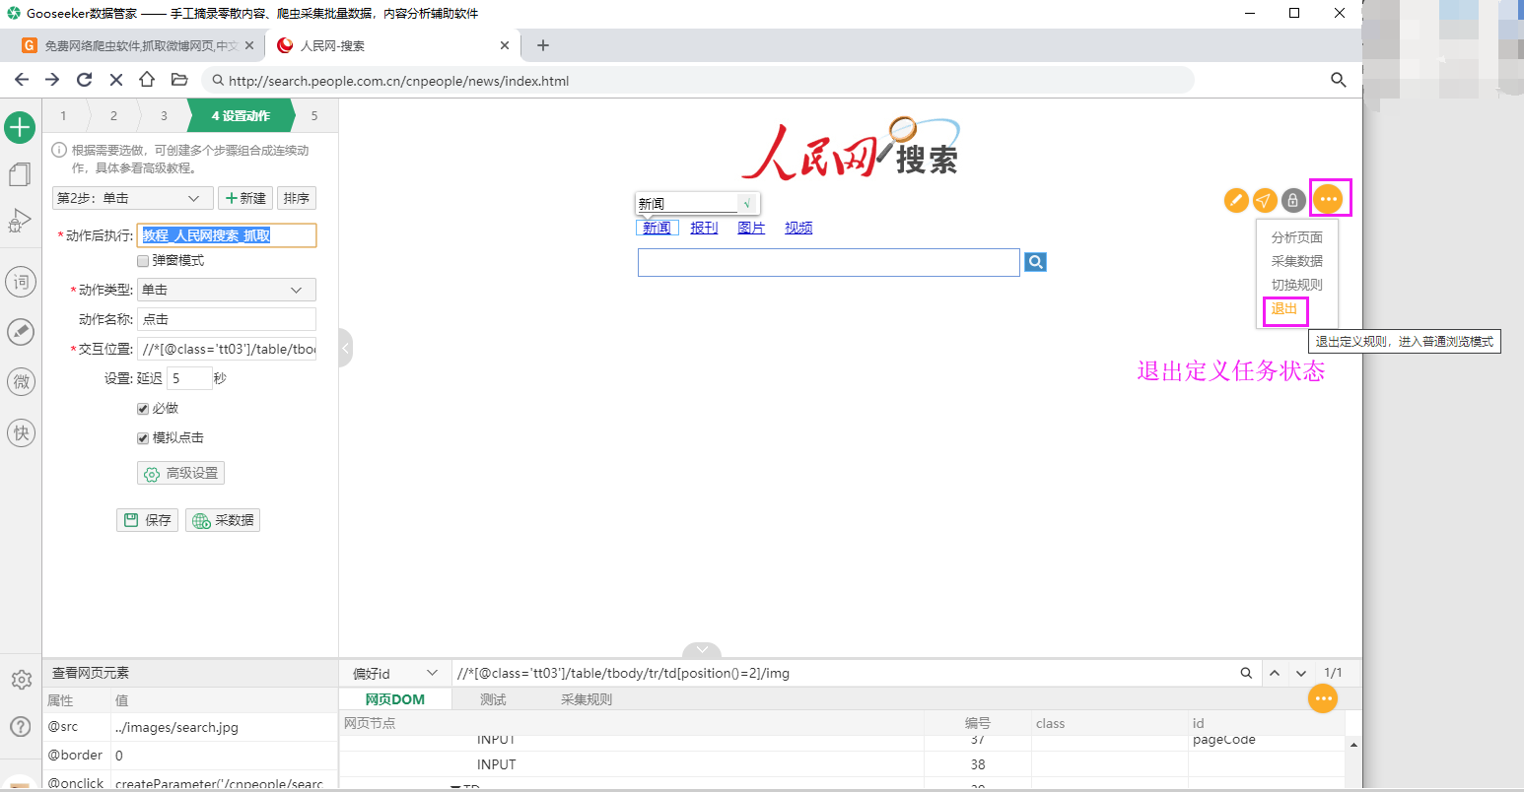Open the 第2步：单击 step dropdown

[132, 198]
